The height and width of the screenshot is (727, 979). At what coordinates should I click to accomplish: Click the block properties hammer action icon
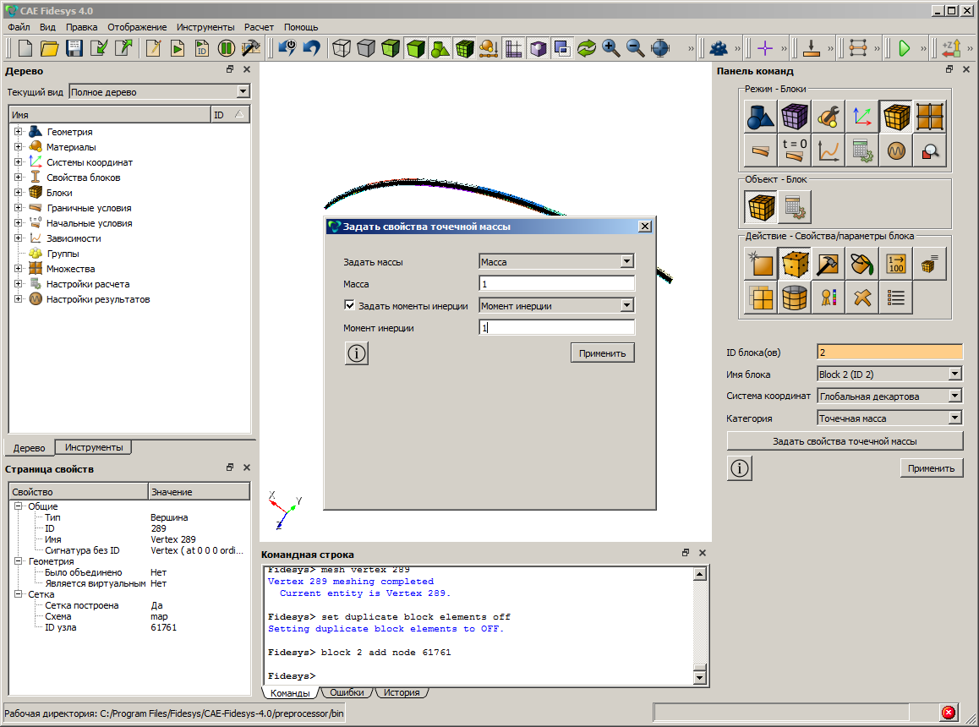point(829,265)
